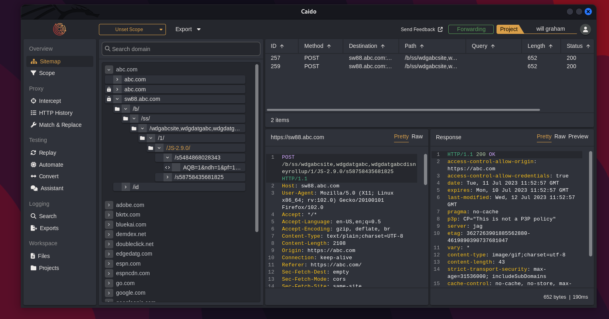The image size is (609, 319).
Task: Select Pretty tab in Response pane
Action: [x=544, y=136]
